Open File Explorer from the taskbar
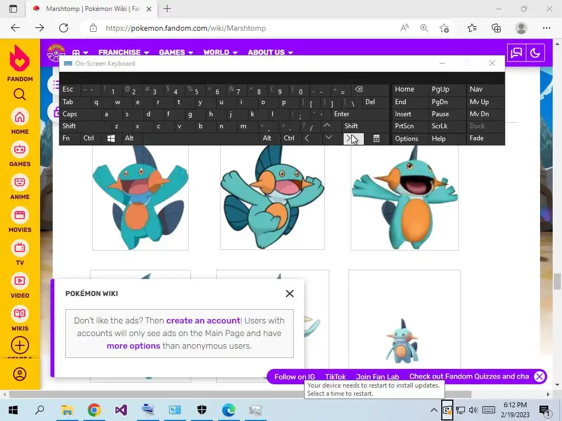 pyautogui.click(x=67, y=410)
